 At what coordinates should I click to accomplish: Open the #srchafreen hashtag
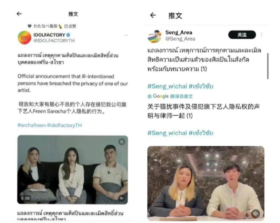click(31, 125)
